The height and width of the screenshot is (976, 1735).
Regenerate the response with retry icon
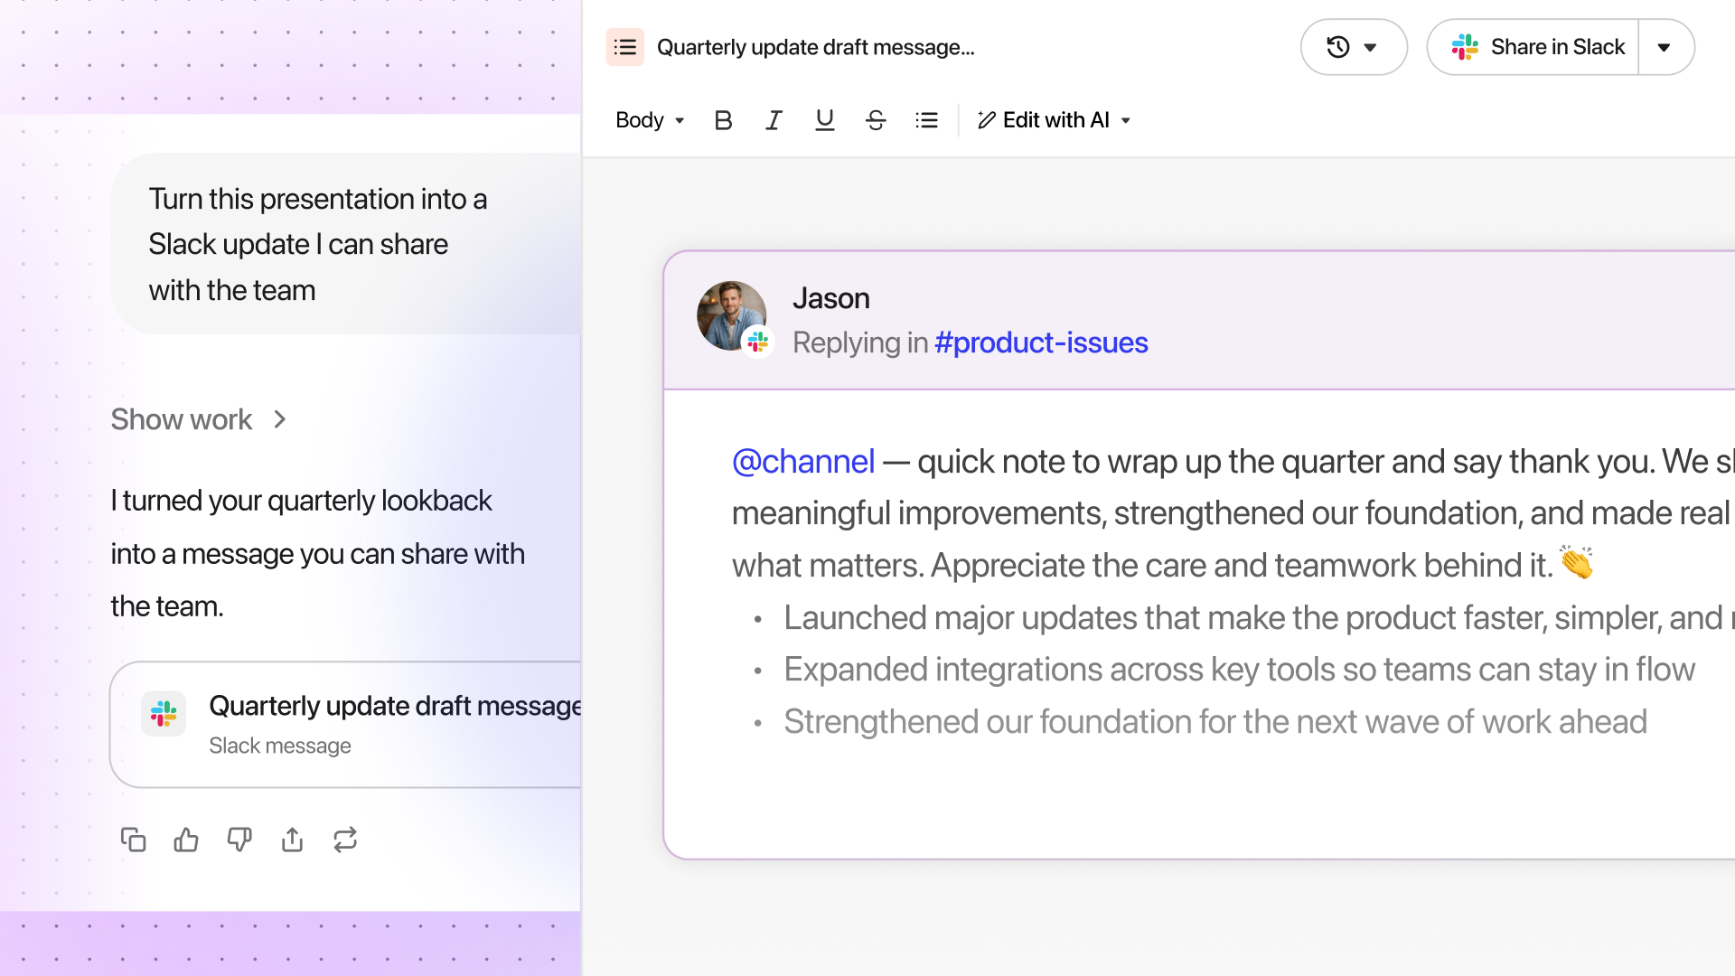click(x=345, y=840)
